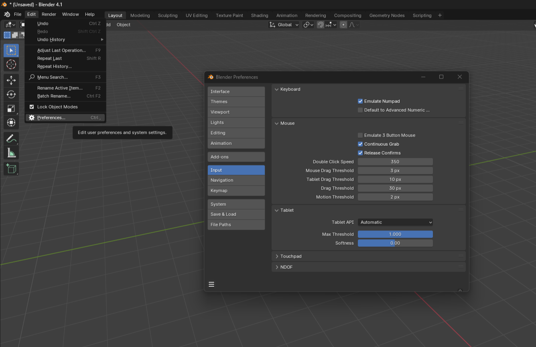Adjust the Softness slider
The height and width of the screenshot is (347, 536).
pyautogui.click(x=395, y=243)
